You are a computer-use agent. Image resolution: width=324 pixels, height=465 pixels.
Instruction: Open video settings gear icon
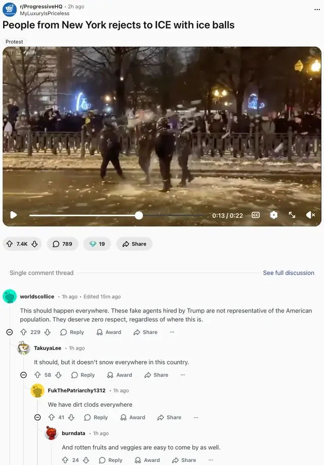pos(274,215)
